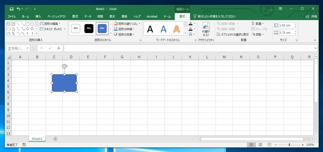Viewport: 323px width, 152px height.
Task: Select the oval shape in shapes gallery
Action: pyautogui.click(x=32, y=24)
